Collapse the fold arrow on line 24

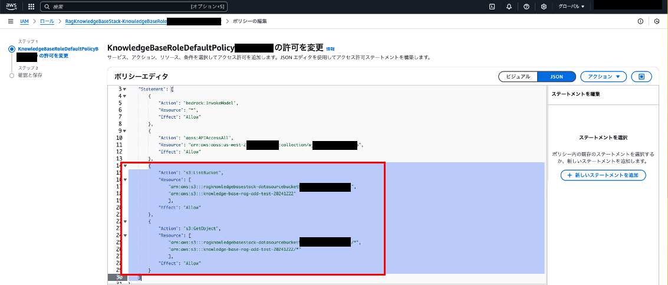coord(125,235)
